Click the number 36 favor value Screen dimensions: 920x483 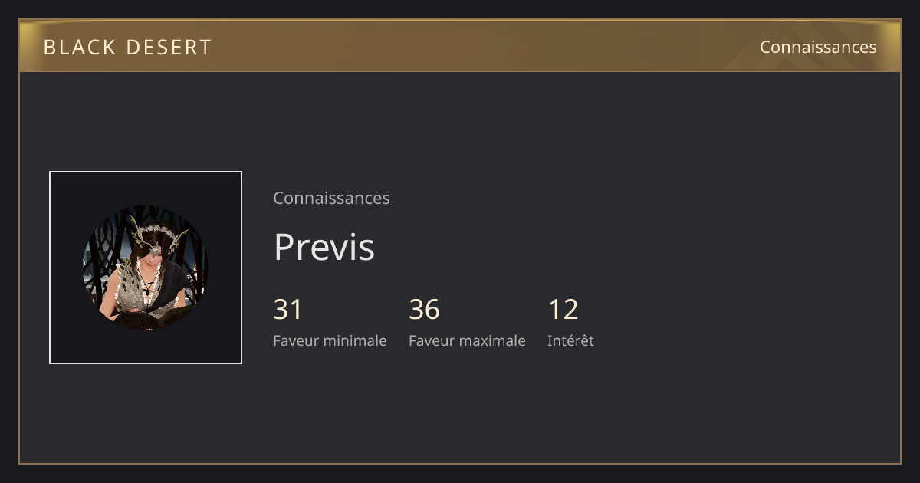click(x=424, y=310)
